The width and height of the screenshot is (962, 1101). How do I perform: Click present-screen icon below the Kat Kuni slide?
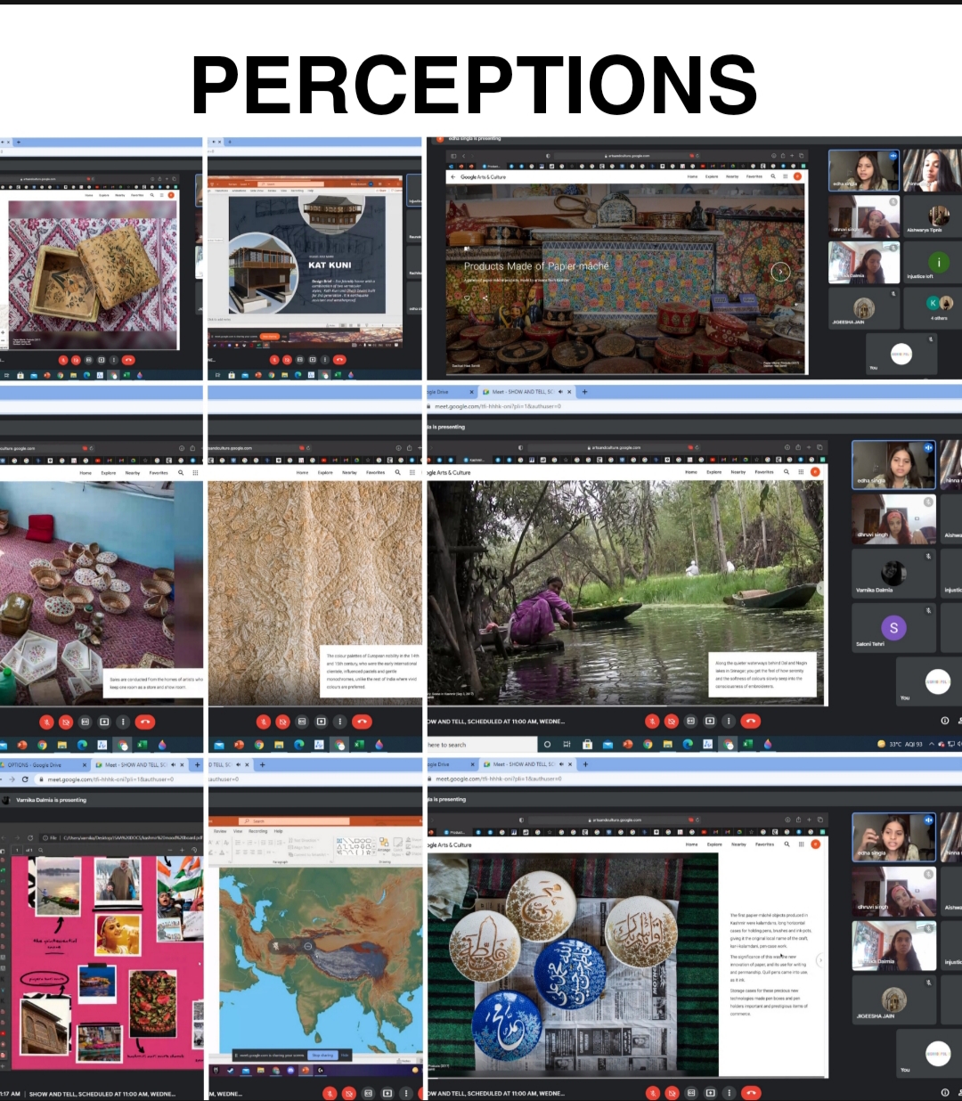click(313, 360)
